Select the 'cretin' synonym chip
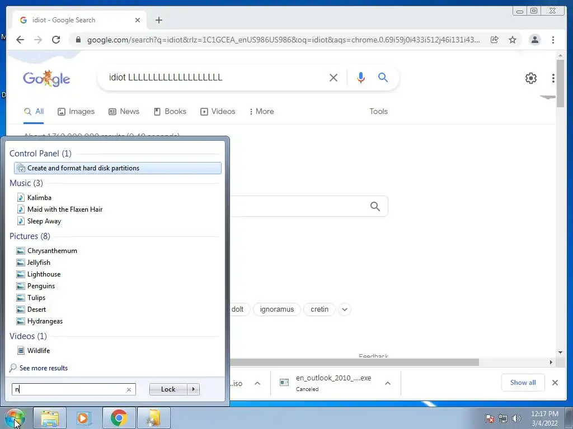Image resolution: width=573 pixels, height=429 pixels. coord(320,309)
